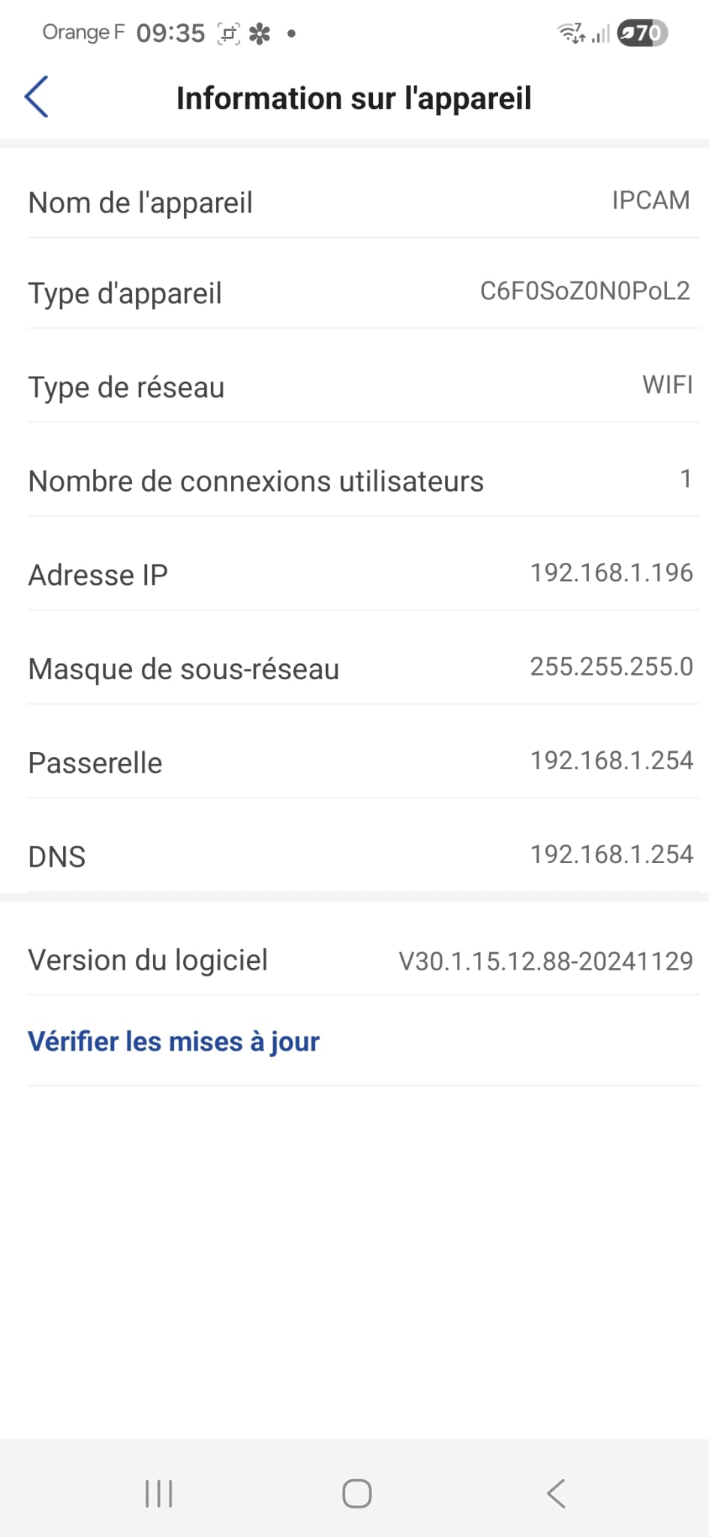Tap the clock showing 09:35
This screenshot has width=709, height=1537.
(170, 32)
